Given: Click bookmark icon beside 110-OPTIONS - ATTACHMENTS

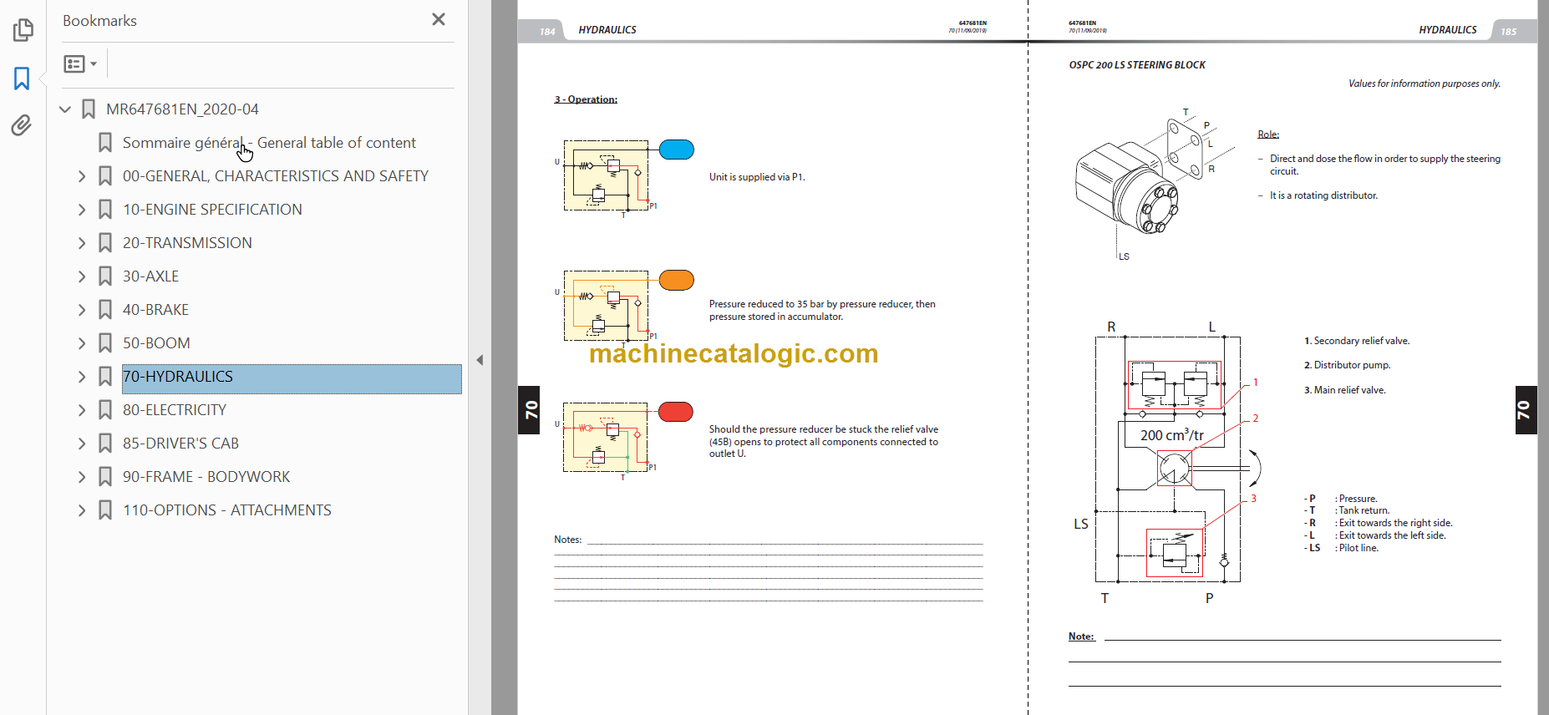Looking at the screenshot, I should click(105, 510).
